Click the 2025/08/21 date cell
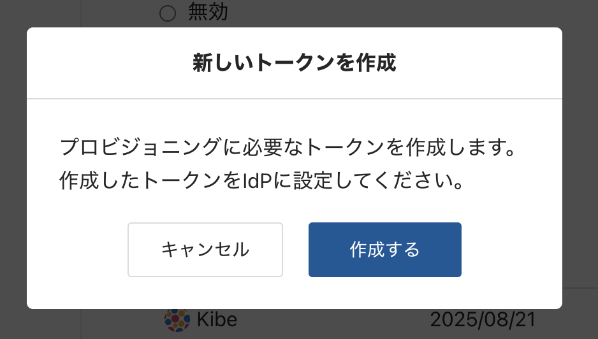This screenshot has width=598, height=339. pyautogui.click(x=482, y=319)
